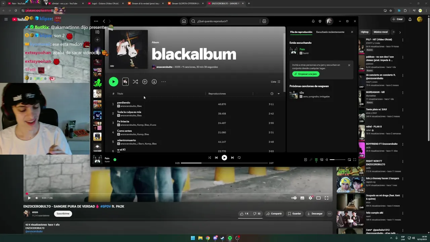
Task: Open the album preview thumbnail beside the play button
Action: coord(125,82)
